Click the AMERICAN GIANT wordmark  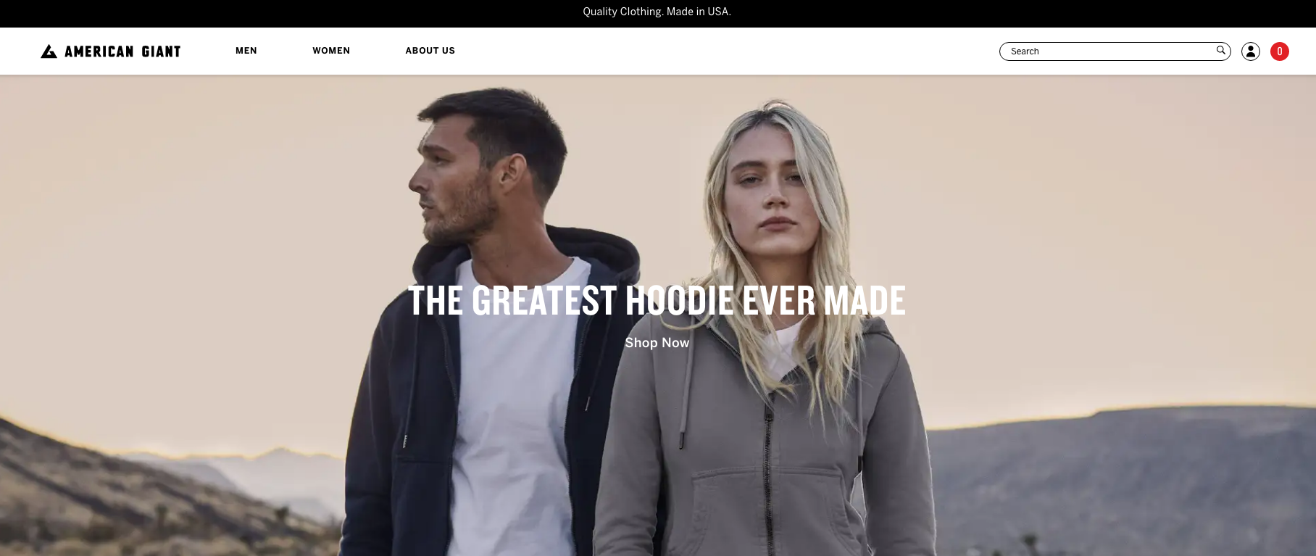122,51
